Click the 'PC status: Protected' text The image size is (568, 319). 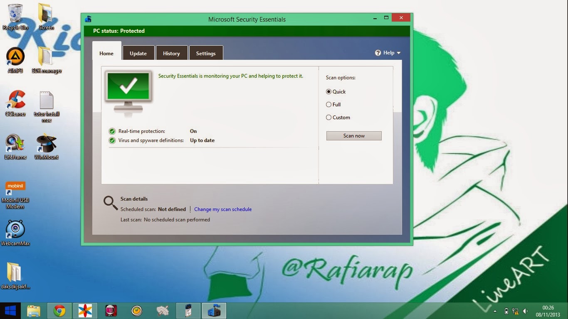(119, 31)
